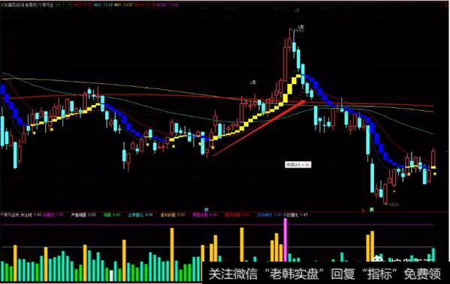Screen dimensions: 450x284
Task: Select the purple M250 moving average legend
Action: (x=168, y=5)
